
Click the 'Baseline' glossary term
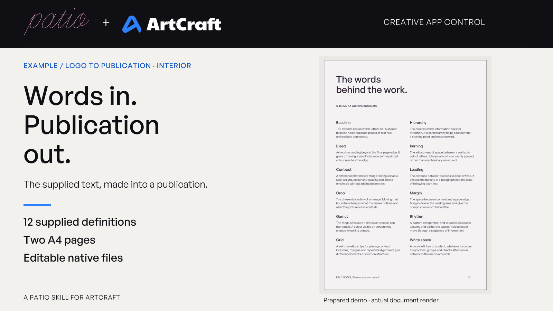[x=343, y=123]
